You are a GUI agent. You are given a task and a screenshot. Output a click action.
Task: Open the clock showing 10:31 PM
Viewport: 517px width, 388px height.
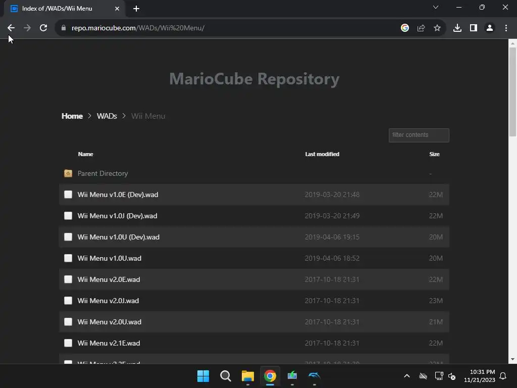pyautogui.click(x=480, y=376)
